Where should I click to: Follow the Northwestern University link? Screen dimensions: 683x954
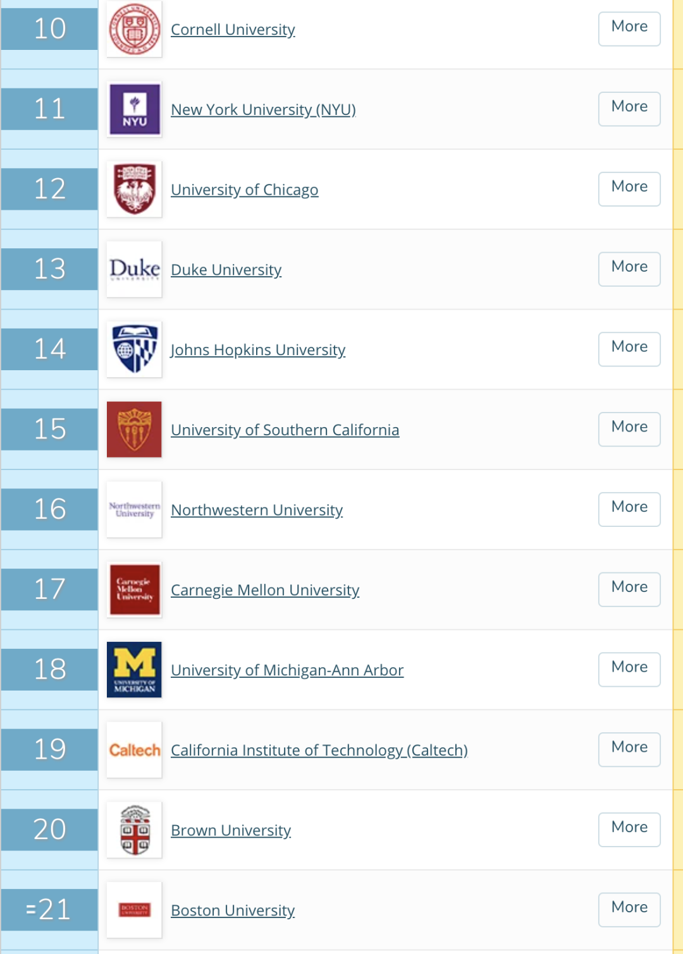pyautogui.click(x=257, y=510)
